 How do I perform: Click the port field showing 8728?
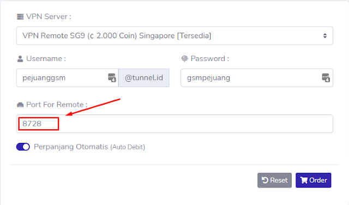[x=174, y=124]
